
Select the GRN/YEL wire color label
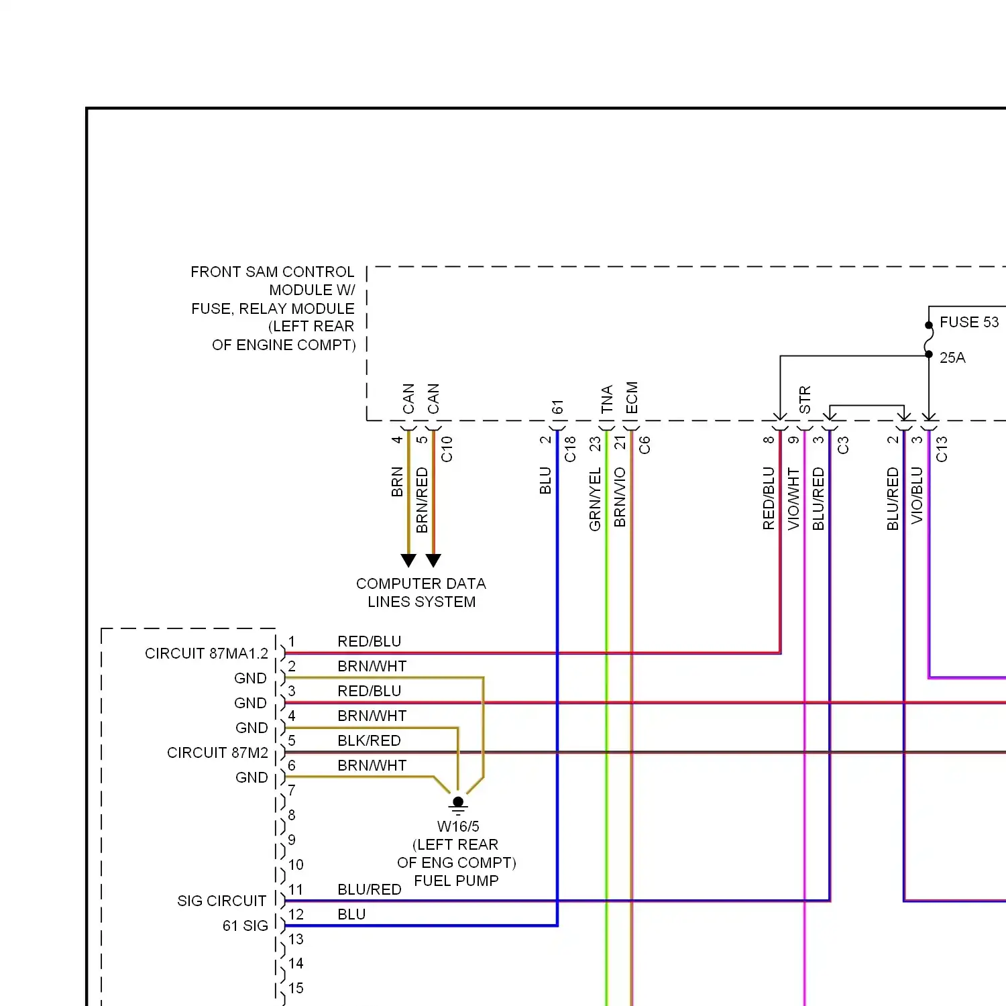(595, 500)
